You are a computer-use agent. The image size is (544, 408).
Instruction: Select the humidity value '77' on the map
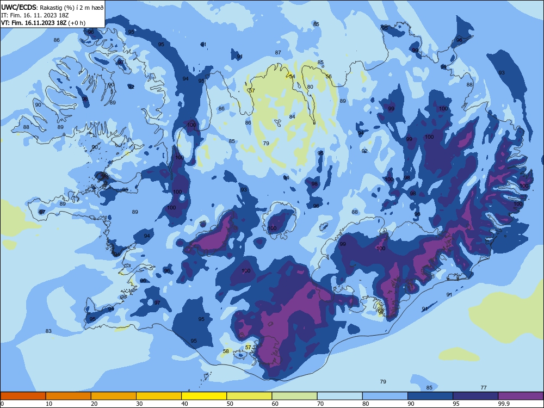(484, 387)
